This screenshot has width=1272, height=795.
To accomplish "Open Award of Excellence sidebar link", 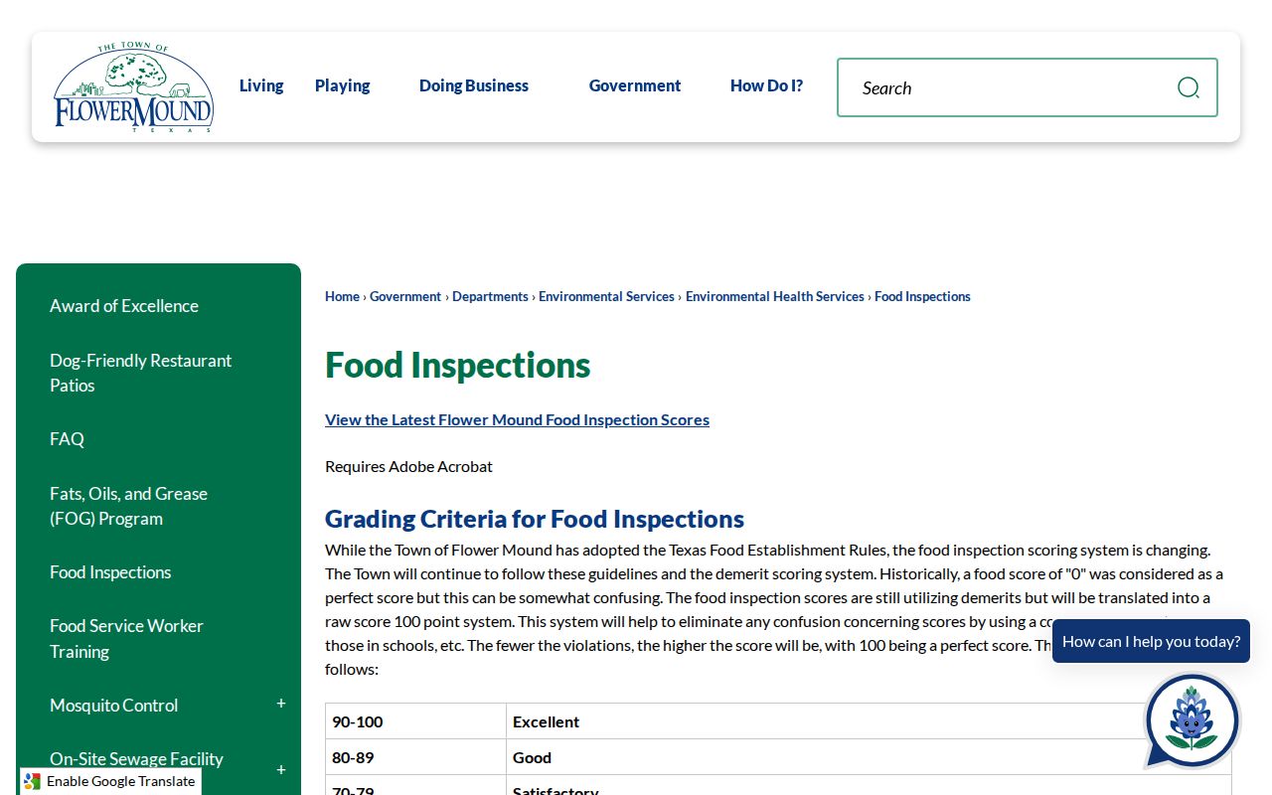I will 124,306.
